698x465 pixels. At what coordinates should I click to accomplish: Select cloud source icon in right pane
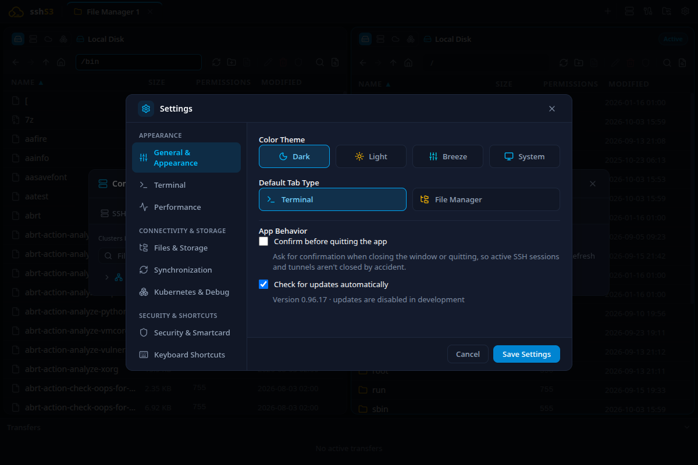[x=396, y=39]
